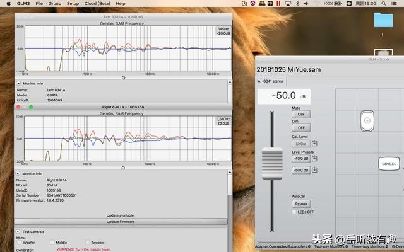
Task: Select the -40.0 dB level preset
Action: click(301, 159)
